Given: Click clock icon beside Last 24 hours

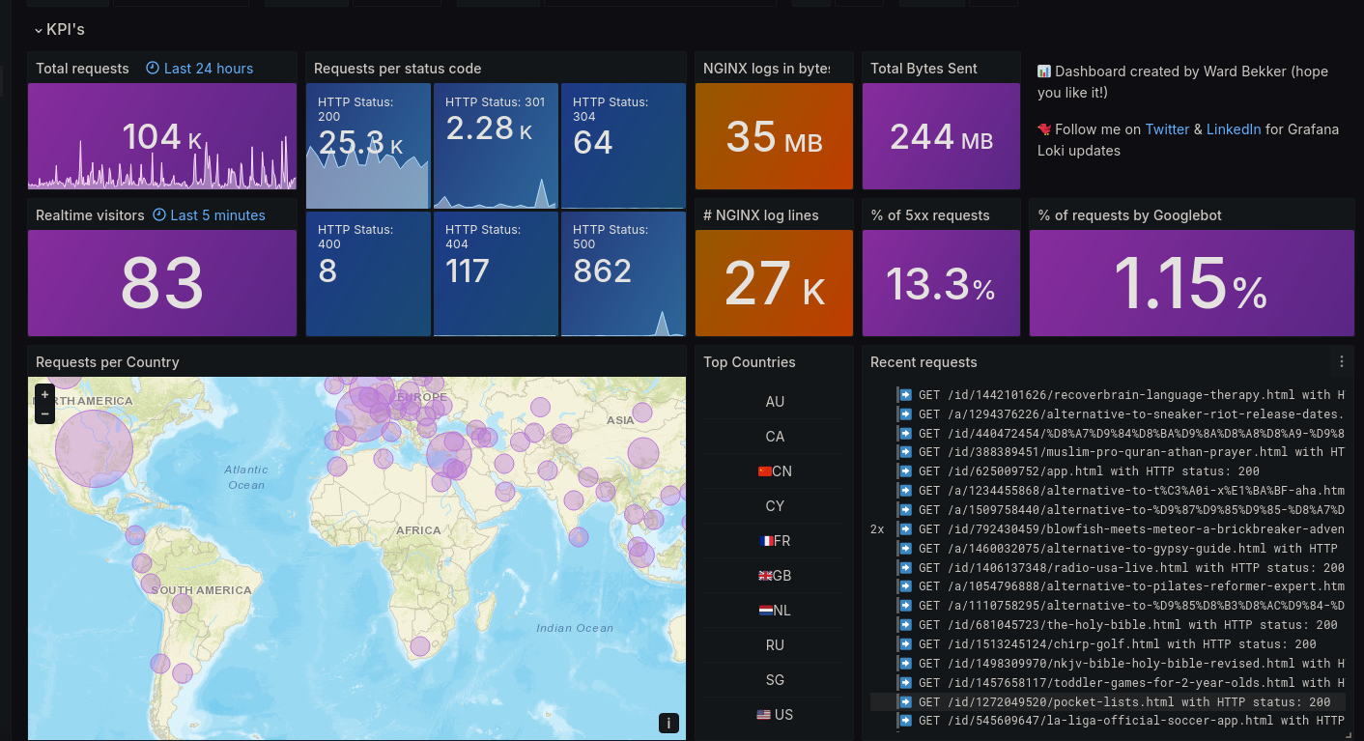Looking at the screenshot, I should click(x=153, y=69).
